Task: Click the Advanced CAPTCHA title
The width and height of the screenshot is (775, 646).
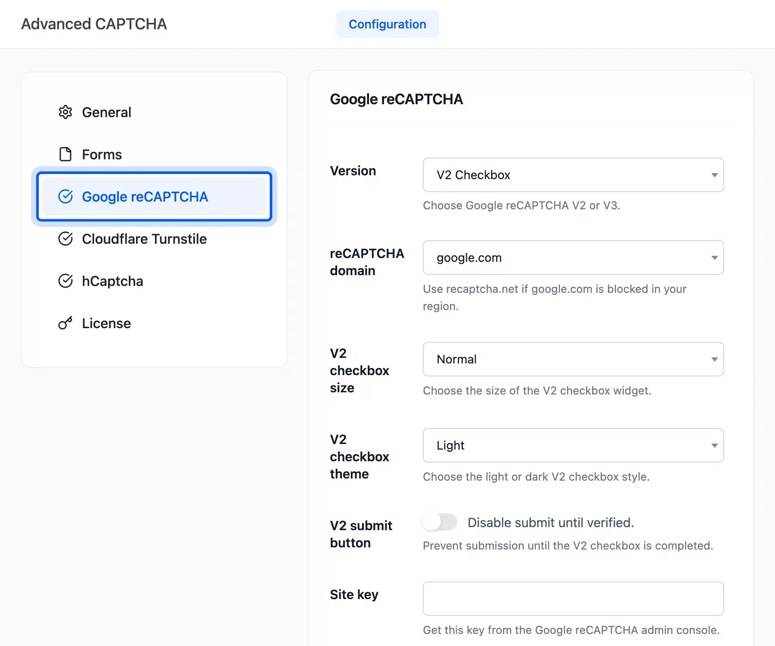Action: [94, 24]
